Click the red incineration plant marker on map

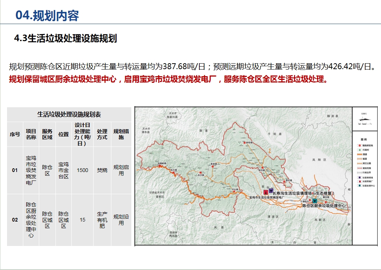[x=266, y=192]
